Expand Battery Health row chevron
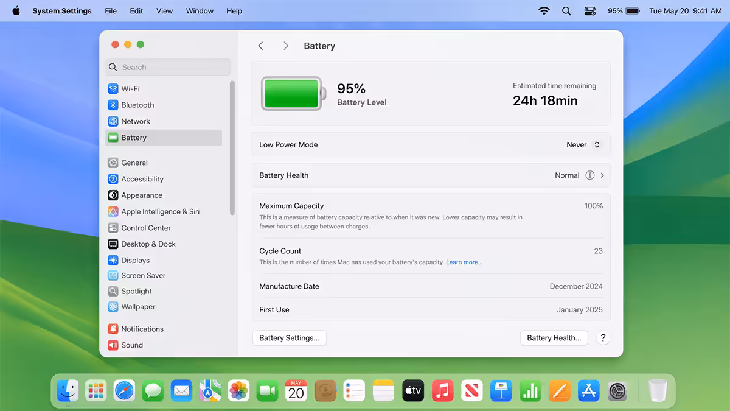The height and width of the screenshot is (411, 730). click(x=602, y=175)
